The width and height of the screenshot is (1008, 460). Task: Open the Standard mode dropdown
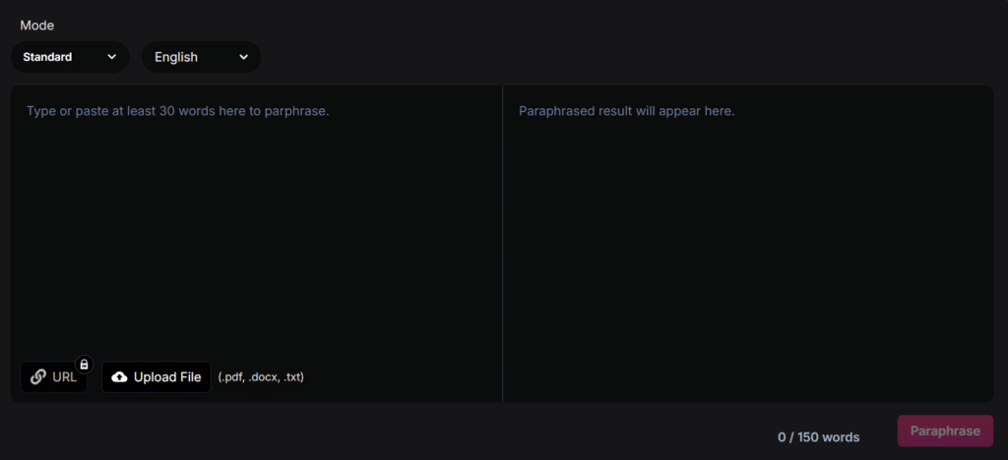[70, 57]
